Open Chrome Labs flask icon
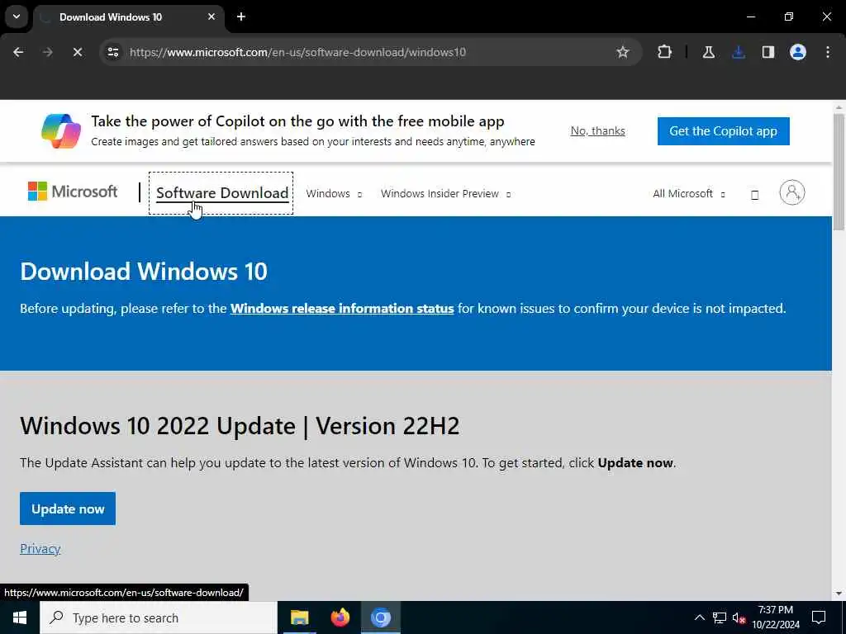The width and height of the screenshot is (846, 634). (x=708, y=52)
